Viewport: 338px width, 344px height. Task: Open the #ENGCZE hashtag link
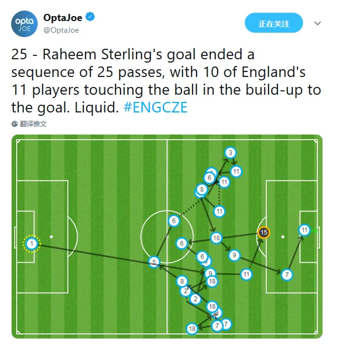(x=155, y=107)
